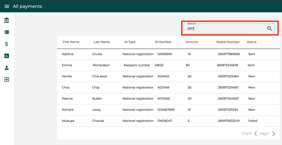The width and height of the screenshot is (282, 145).
Task: Go to the previous page arrow
Action: (x=255, y=134)
